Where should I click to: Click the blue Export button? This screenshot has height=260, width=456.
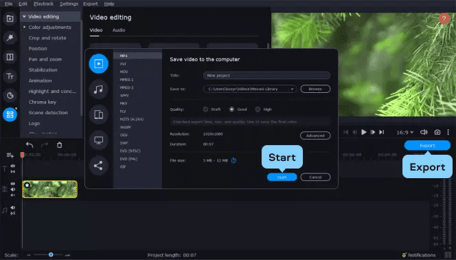(427, 145)
